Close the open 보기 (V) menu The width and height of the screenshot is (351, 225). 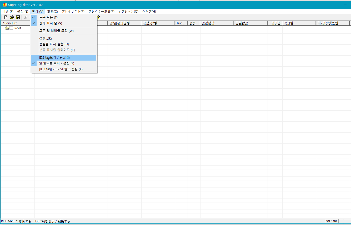coord(38,12)
